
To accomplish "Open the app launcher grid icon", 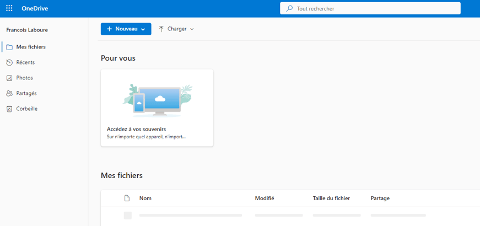I will coord(9,8).
